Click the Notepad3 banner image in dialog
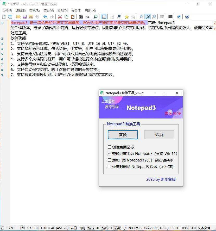This screenshot has height=231, width=216. pyautogui.click(x=141, y=107)
